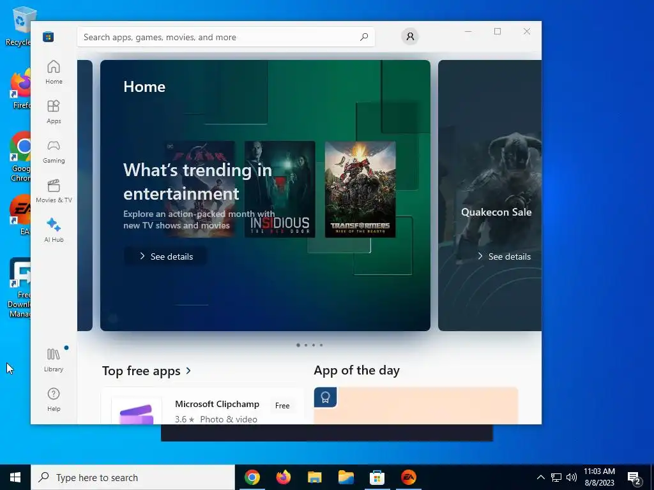Open the Help section
Viewport: 654px width, 490px height.
[54, 399]
